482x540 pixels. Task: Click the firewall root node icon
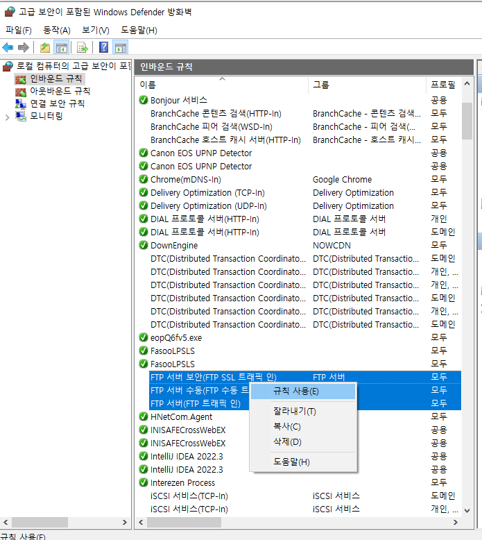(8, 66)
